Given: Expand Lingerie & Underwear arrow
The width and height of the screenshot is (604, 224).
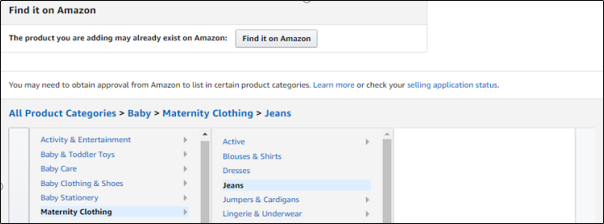Looking at the screenshot, I should tap(367, 214).
